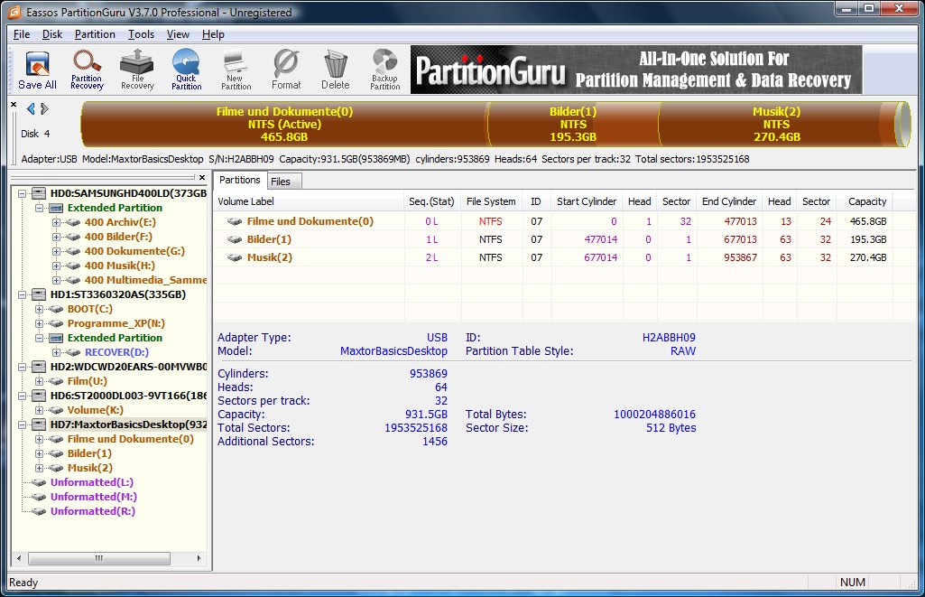Click the drive icon beside Unformatted(L:)
The image size is (925, 597).
tap(39, 482)
